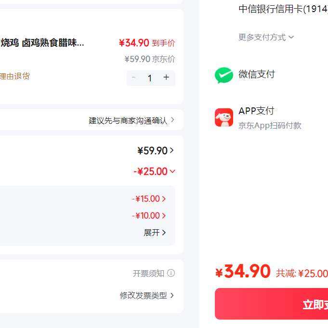This screenshot has width=328, height=328.
Task: Open 建议先与商家沟通确认 notice
Action: point(131,120)
